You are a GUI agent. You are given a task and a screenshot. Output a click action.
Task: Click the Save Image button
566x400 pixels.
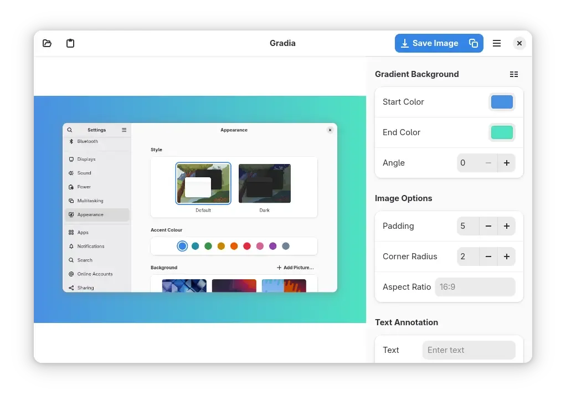(x=429, y=43)
